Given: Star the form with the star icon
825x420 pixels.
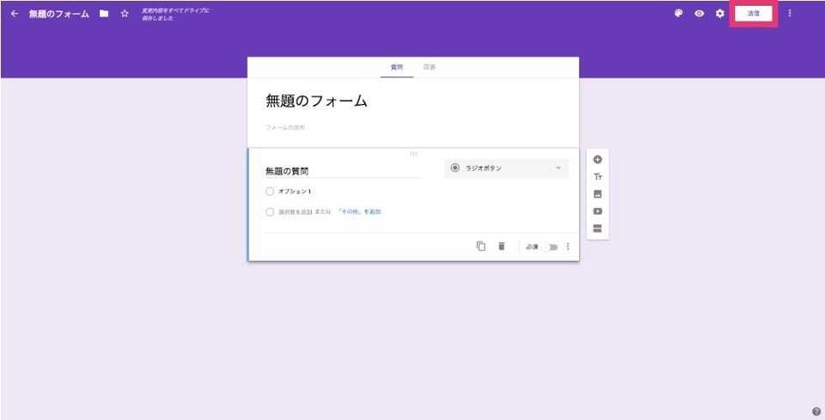Looking at the screenshot, I should (125, 14).
